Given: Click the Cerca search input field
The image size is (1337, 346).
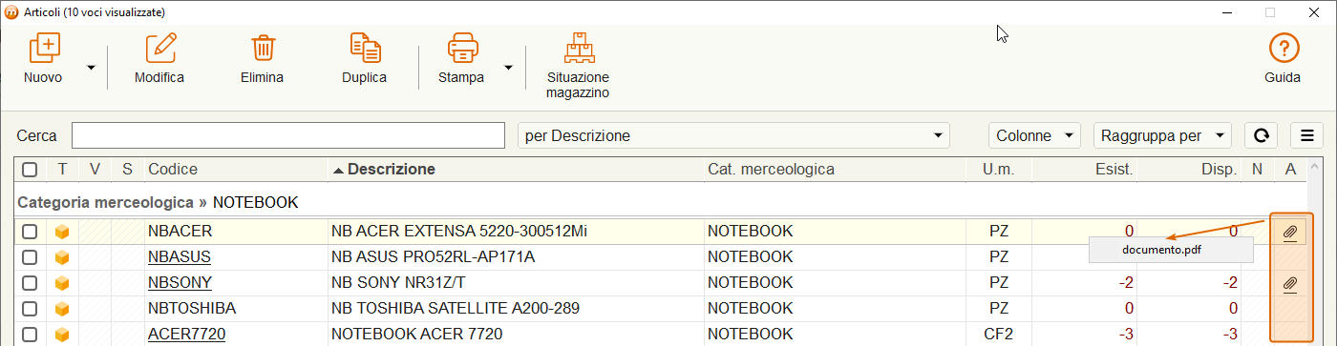Looking at the screenshot, I should (x=288, y=136).
